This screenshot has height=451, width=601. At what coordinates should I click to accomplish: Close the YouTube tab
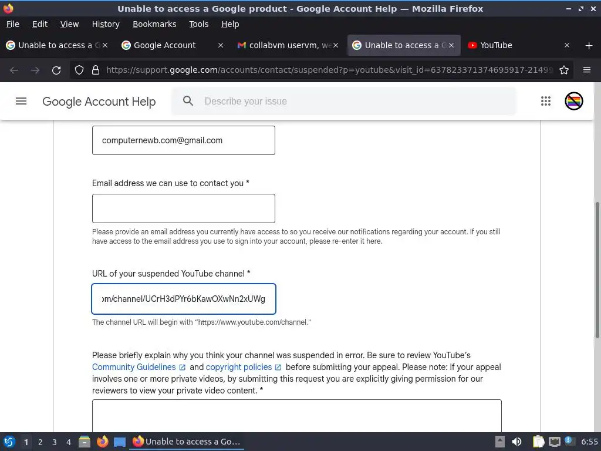click(567, 45)
